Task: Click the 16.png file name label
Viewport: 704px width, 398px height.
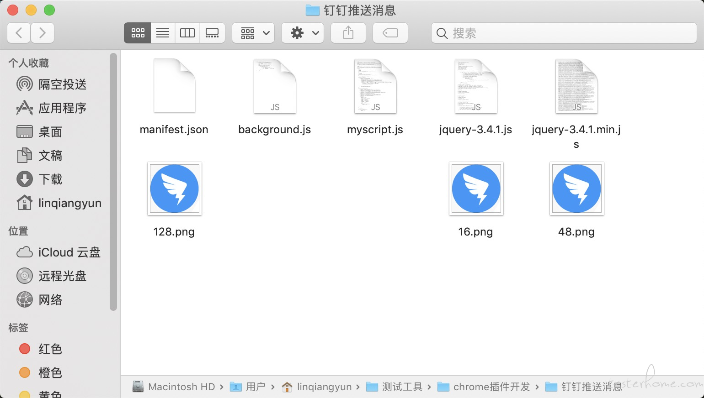Action: click(476, 232)
